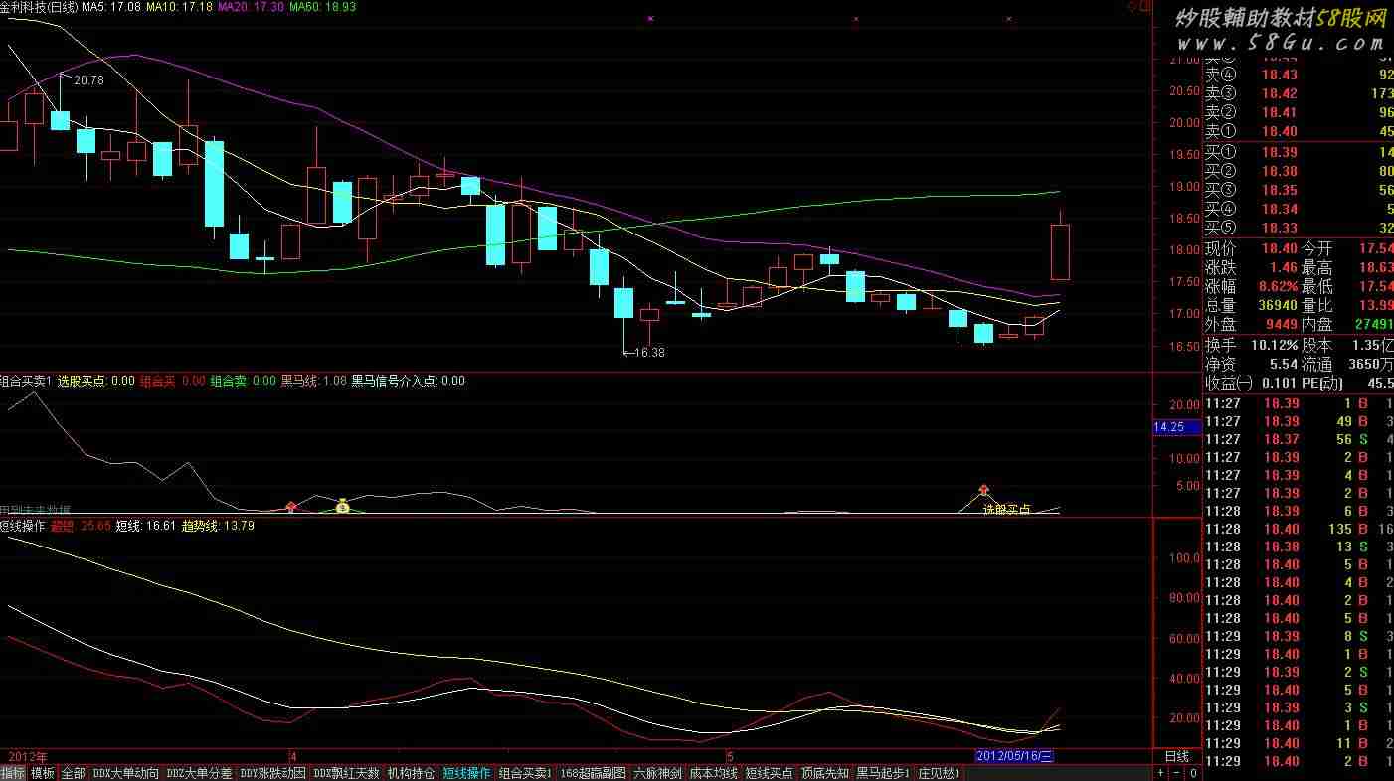Open the 成本均线 indicator tab
This screenshot has height=781, width=1394.
pyautogui.click(x=713, y=773)
